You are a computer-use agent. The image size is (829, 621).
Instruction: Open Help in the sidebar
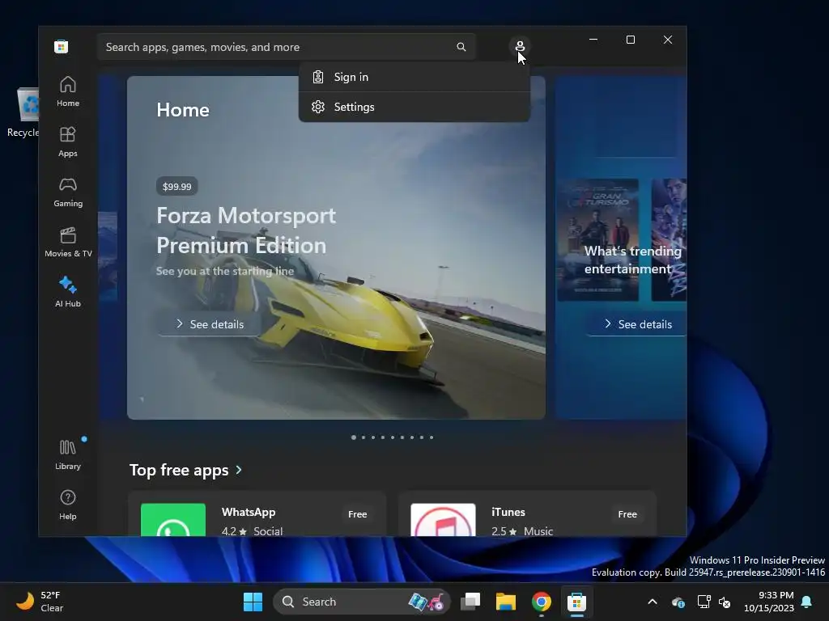pyautogui.click(x=68, y=505)
